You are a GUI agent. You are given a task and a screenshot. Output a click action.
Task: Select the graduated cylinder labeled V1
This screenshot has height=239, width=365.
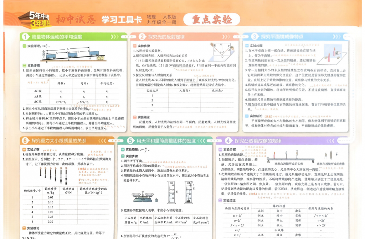point(171,192)
